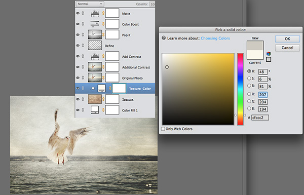
Task: Click the Matte levels adjustment icon
Action: click(x=95, y=13)
